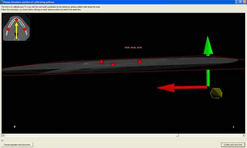The width and height of the screenshot is (247, 148).
Task: Click the window title bar app icon
Action: [x=2, y=2]
